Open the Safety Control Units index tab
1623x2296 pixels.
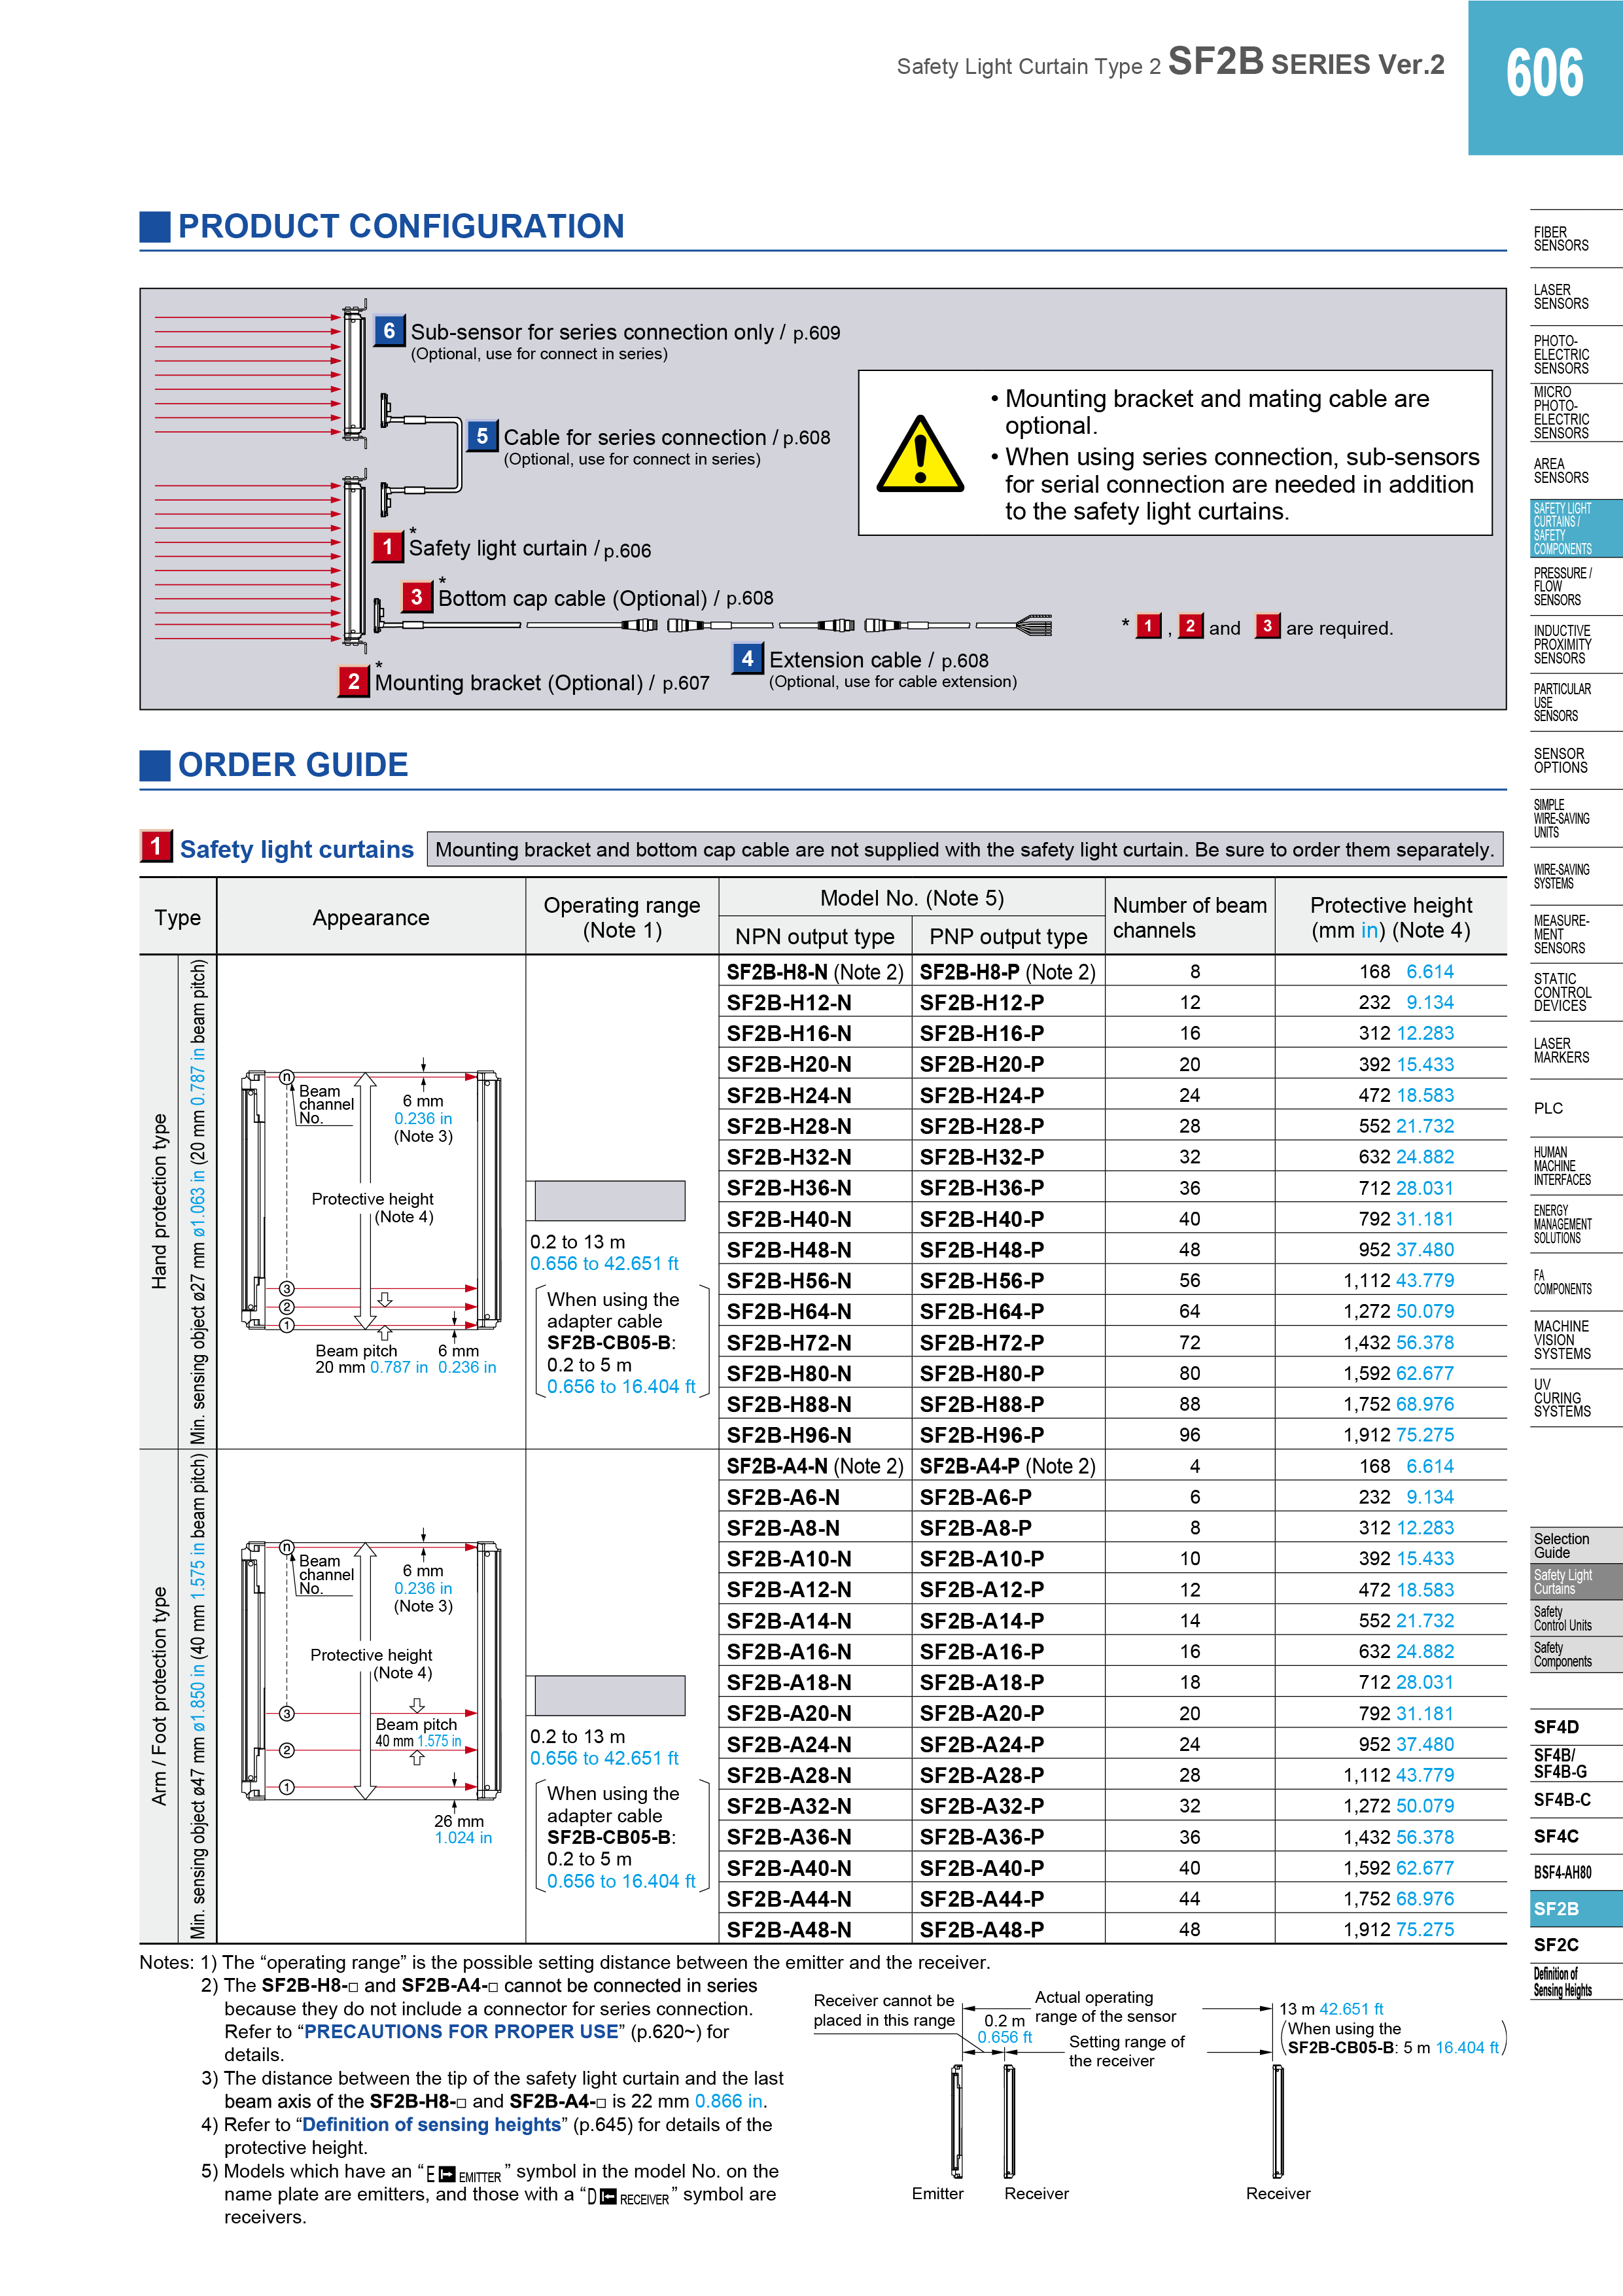pyautogui.click(x=1575, y=1619)
